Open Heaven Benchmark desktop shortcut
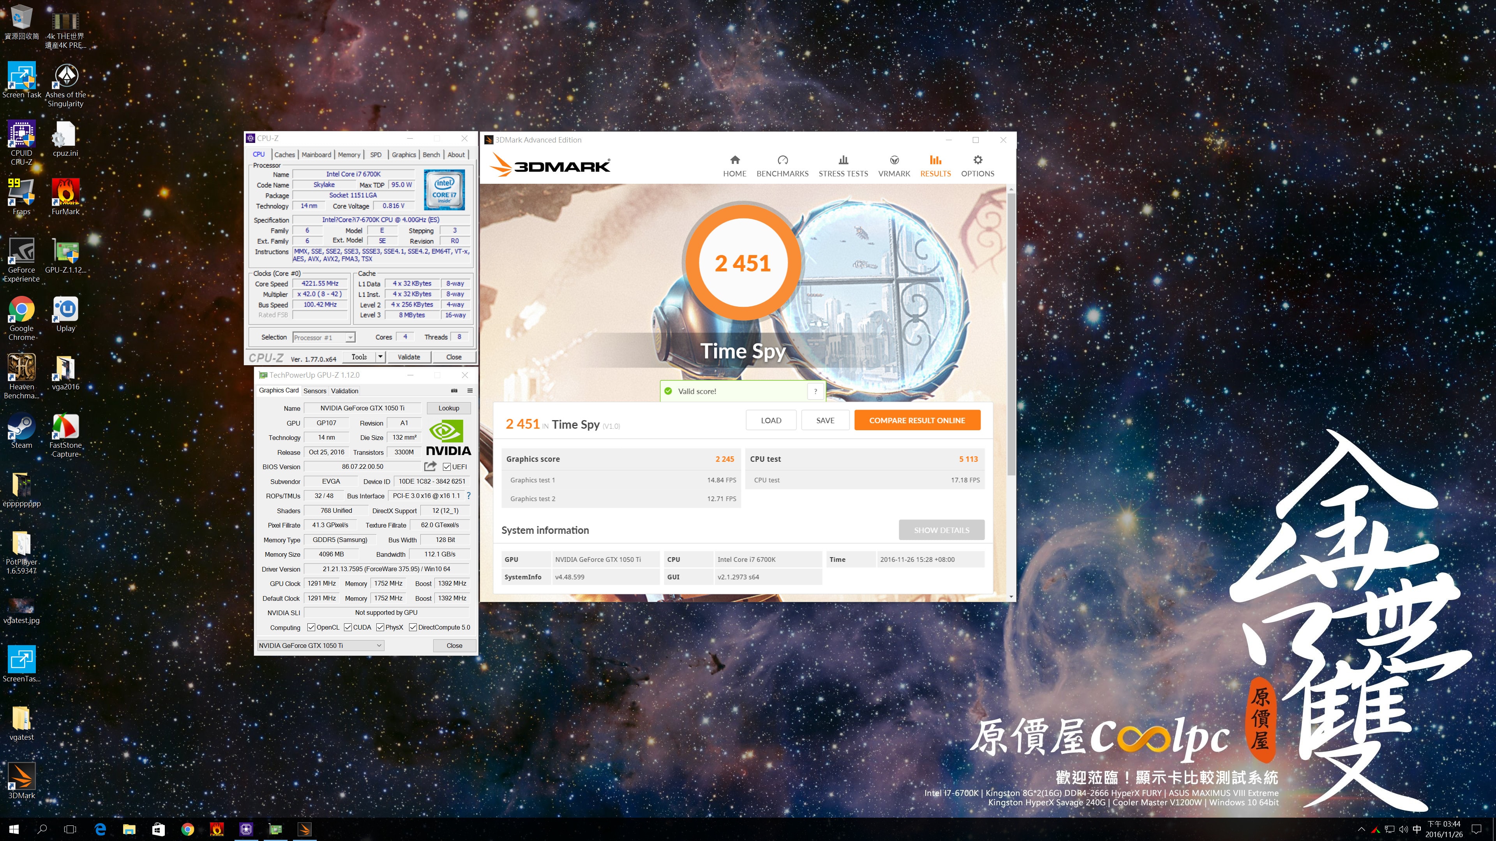The height and width of the screenshot is (841, 1496). [x=21, y=377]
